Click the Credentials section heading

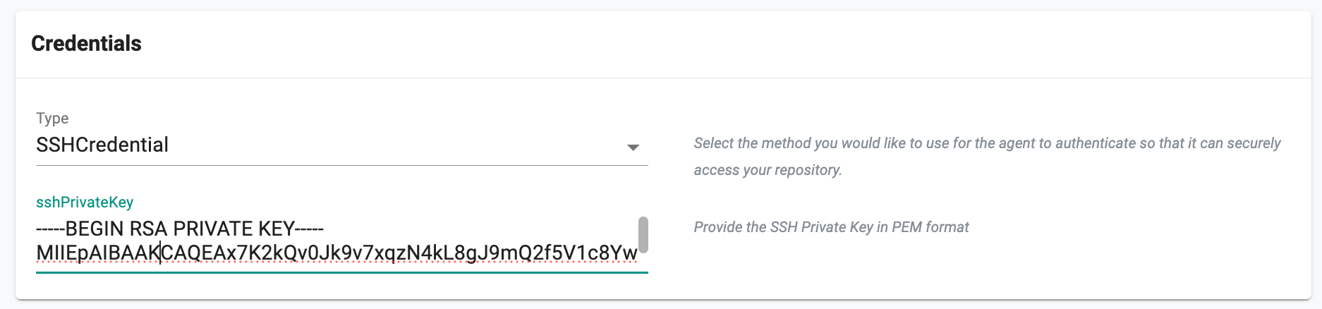pos(86,44)
